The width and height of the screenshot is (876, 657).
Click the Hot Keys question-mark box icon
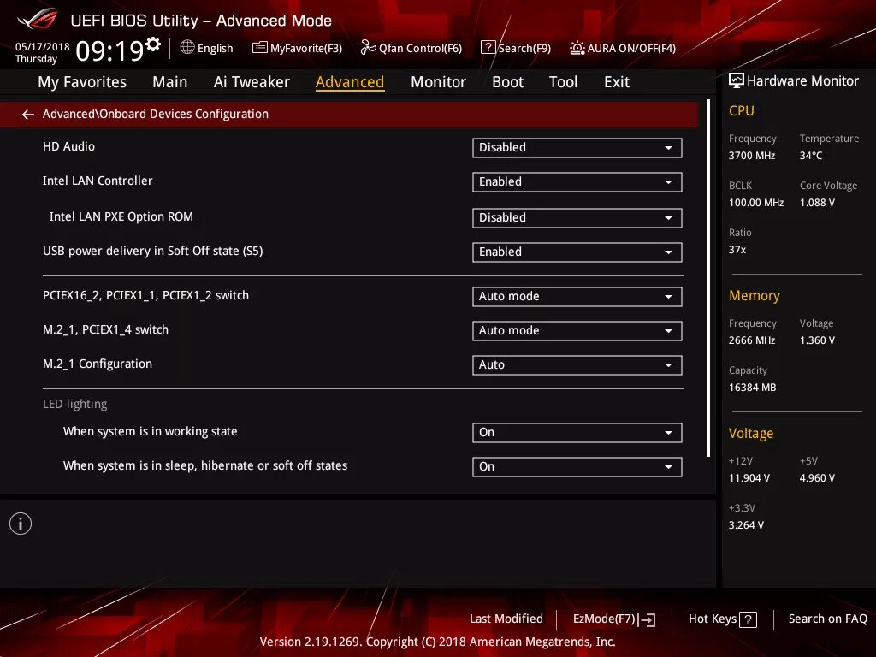pyautogui.click(x=748, y=619)
